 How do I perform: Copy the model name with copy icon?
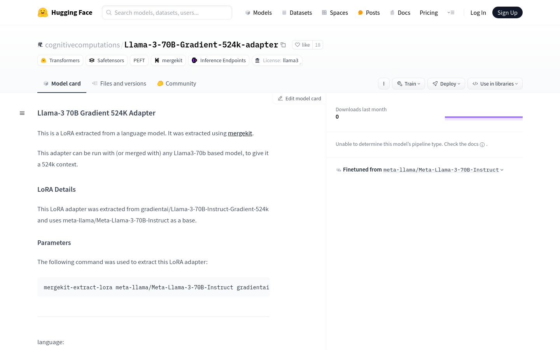283,45
